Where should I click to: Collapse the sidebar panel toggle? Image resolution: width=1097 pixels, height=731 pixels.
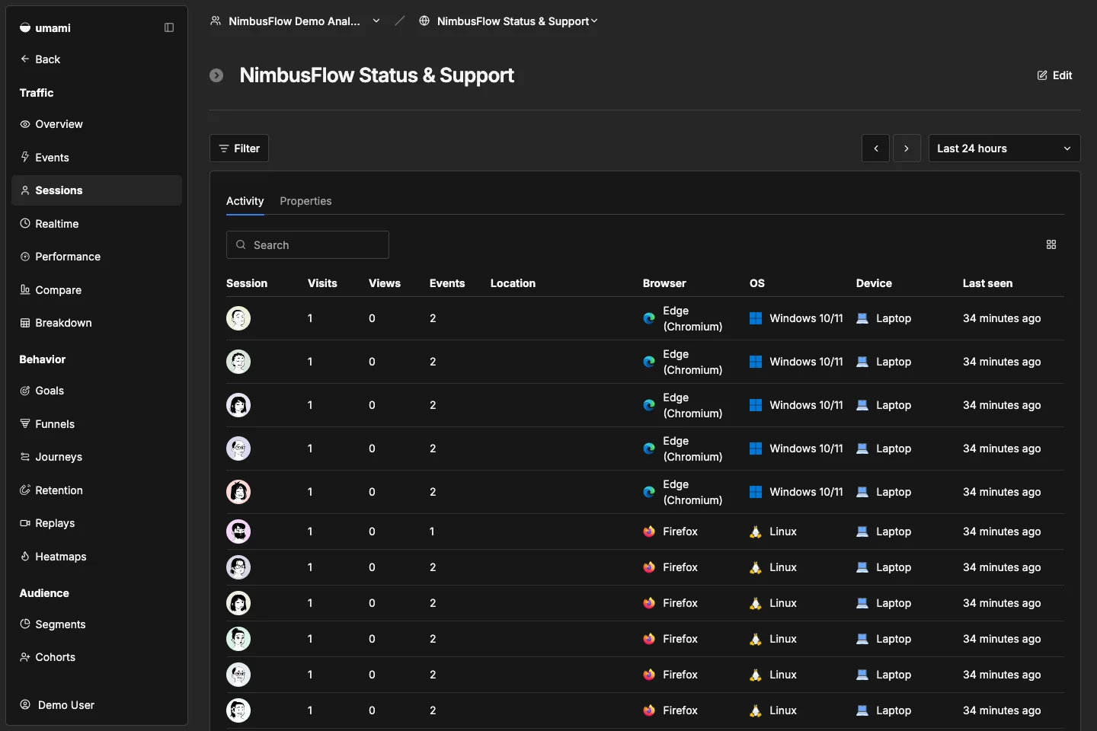pyautogui.click(x=169, y=27)
